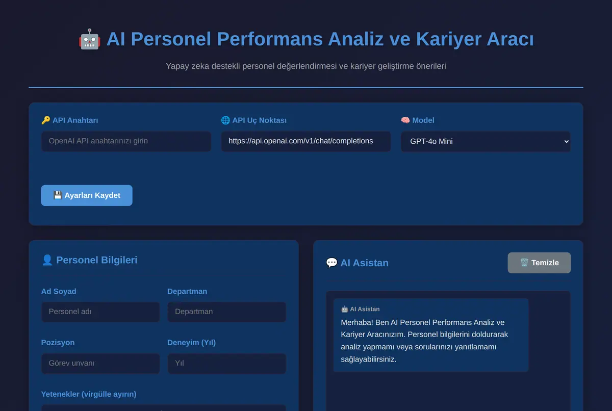Click the small robot icon in the chat message

[x=345, y=309]
